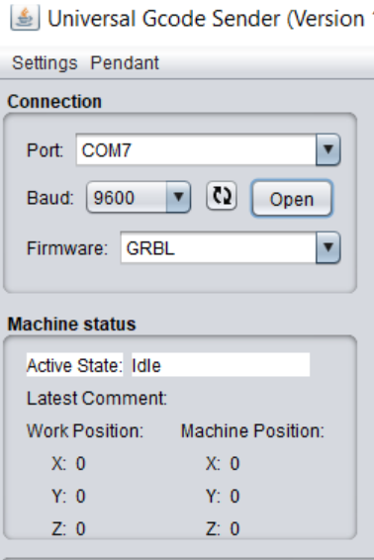374x560 pixels.
Task: Select the 9600 baud value box
Action: [127, 197]
